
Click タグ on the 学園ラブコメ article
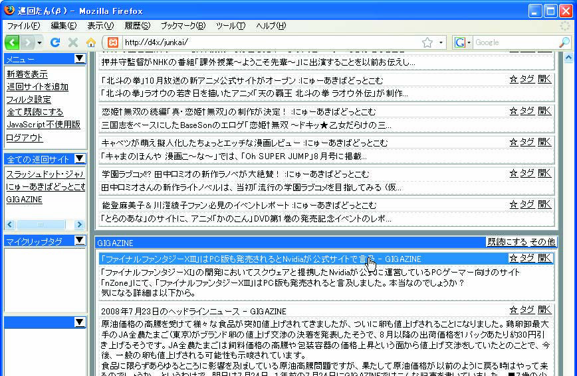pyautogui.click(x=527, y=173)
